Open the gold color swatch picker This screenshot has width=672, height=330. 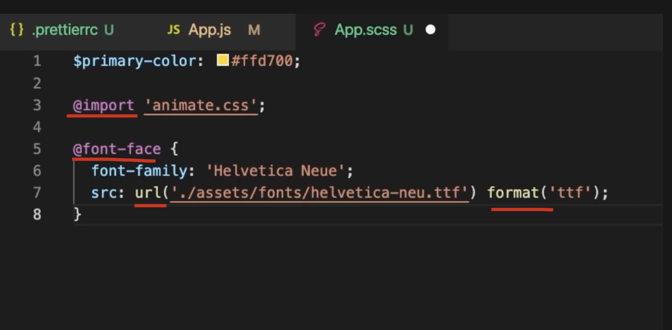223,60
